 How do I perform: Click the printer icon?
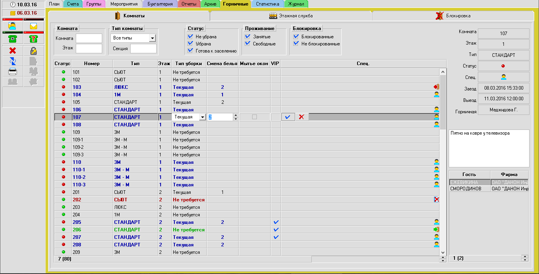tap(13, 71)
